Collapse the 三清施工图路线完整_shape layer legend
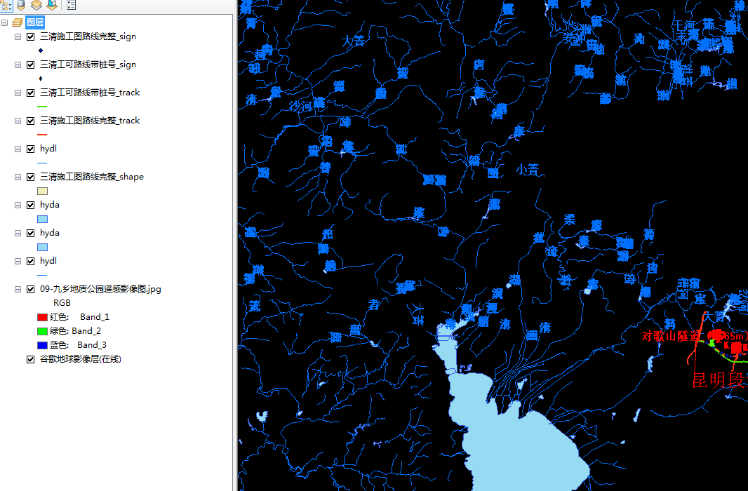Screen dimensions: 748x491 coord(18,177)
